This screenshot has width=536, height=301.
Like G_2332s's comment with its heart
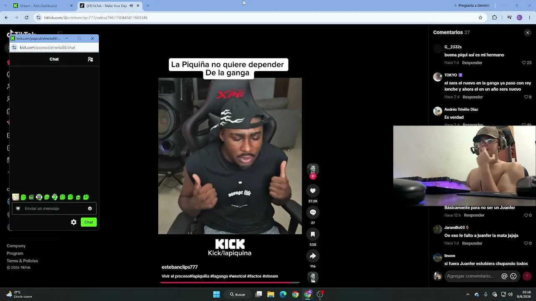[524, 63]
